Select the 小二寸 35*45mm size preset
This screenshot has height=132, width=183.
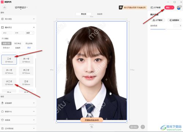click(x=9, y=83)
